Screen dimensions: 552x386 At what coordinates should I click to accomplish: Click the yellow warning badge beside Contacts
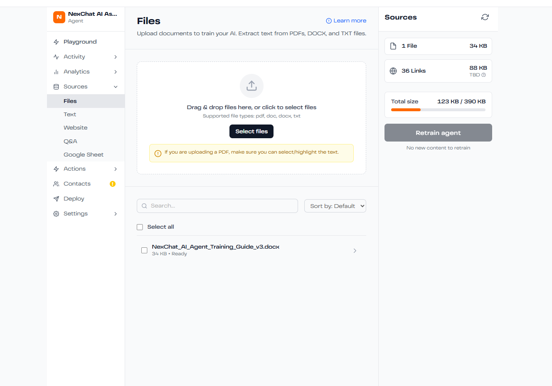tap(112, 184)
